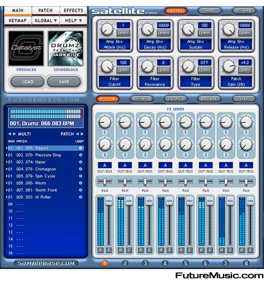Toggle loop for 066- Tripped patch
Viewport: 264px width, 285px height.
point(80,148)
